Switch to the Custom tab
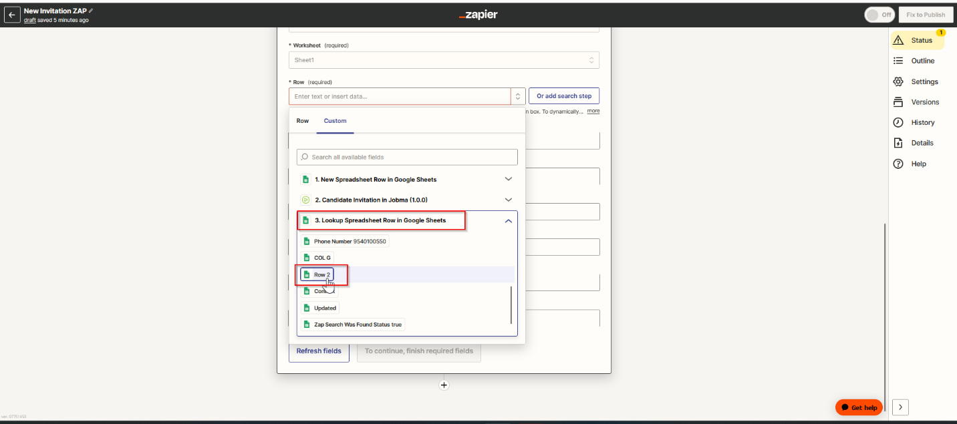This screenshot has width=957, height=424. coord(335,121)
